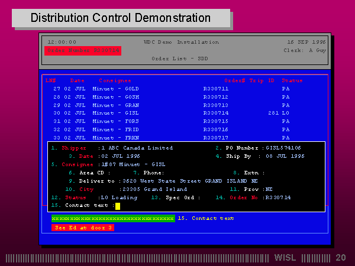Select field 4 Ship By date
355x266 pixels.
[x=260, y=156]
